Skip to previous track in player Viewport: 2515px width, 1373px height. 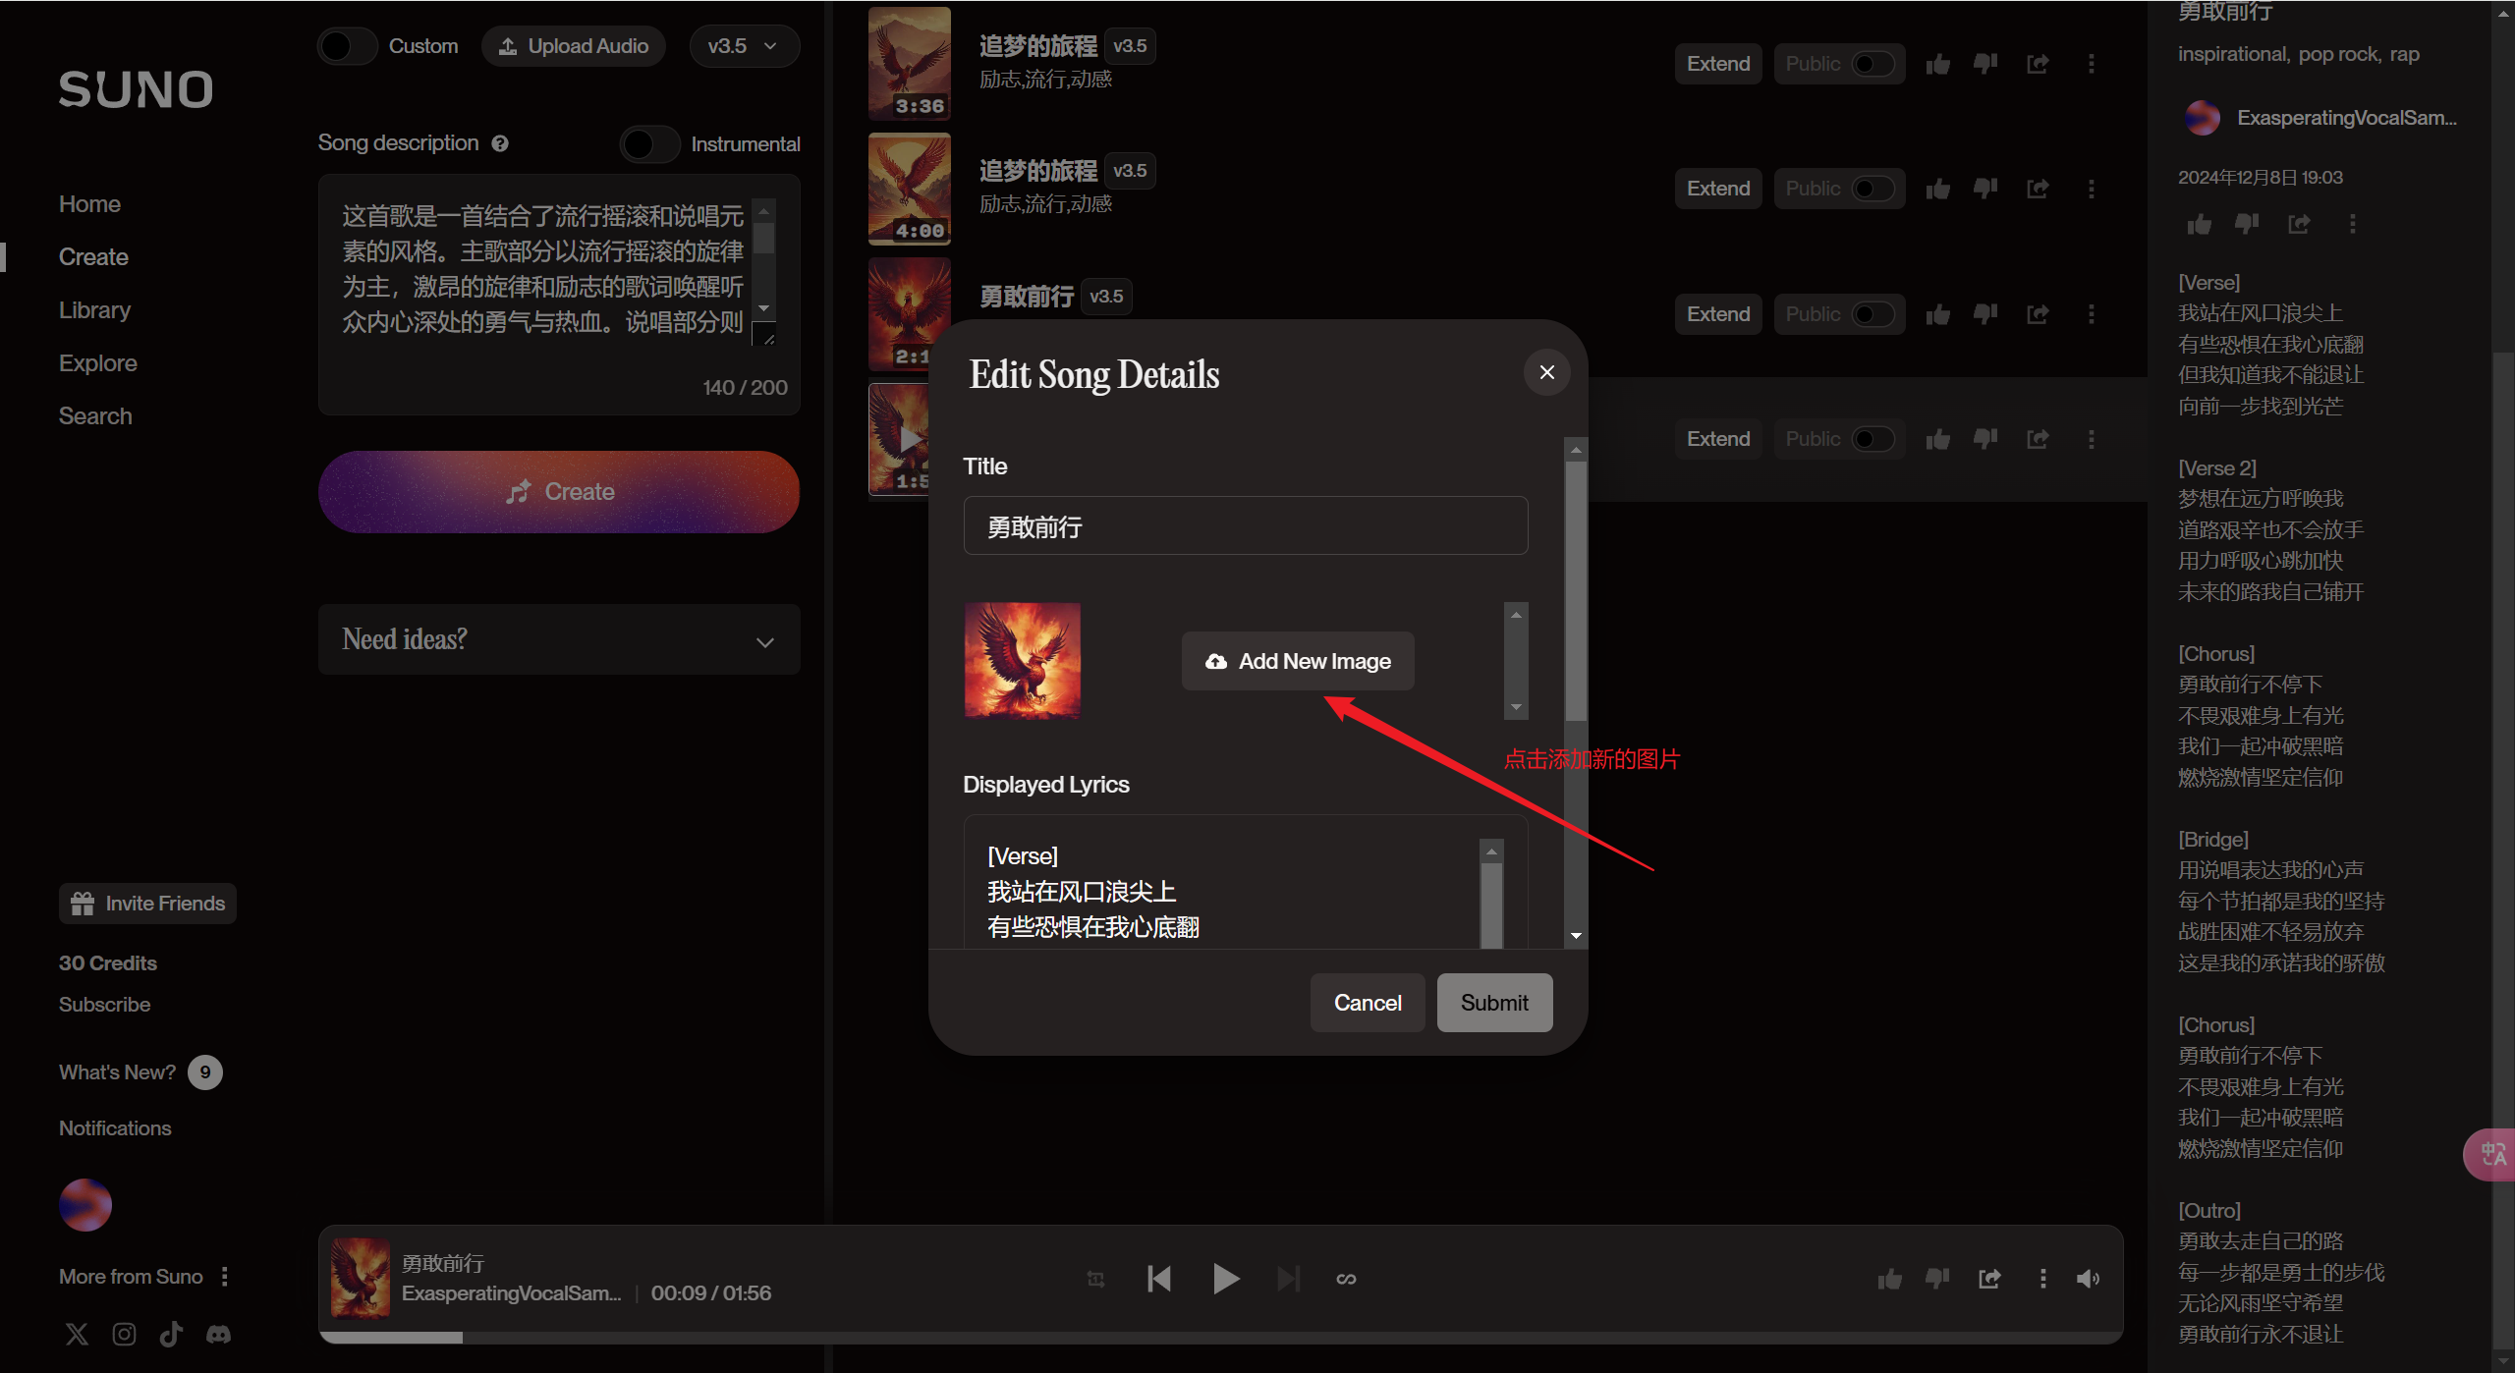click(1159, 1279)
